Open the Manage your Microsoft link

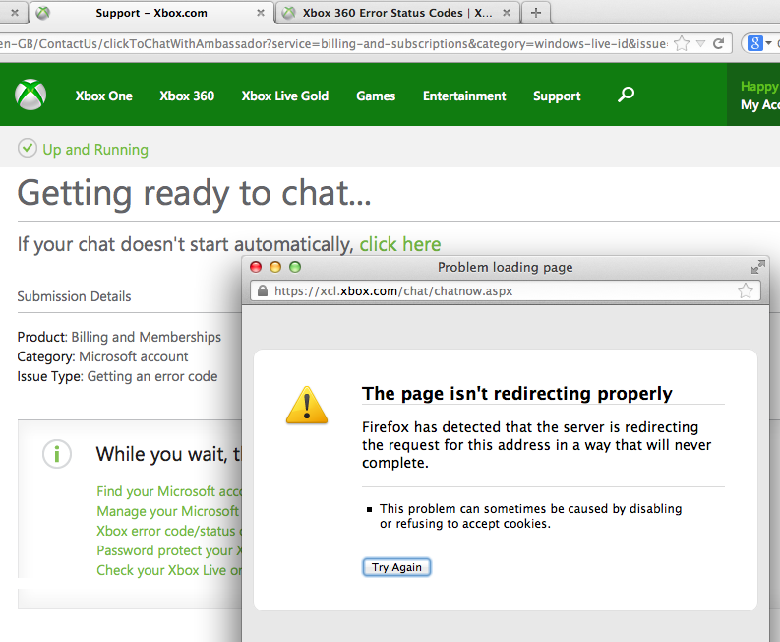coord(167,511)
